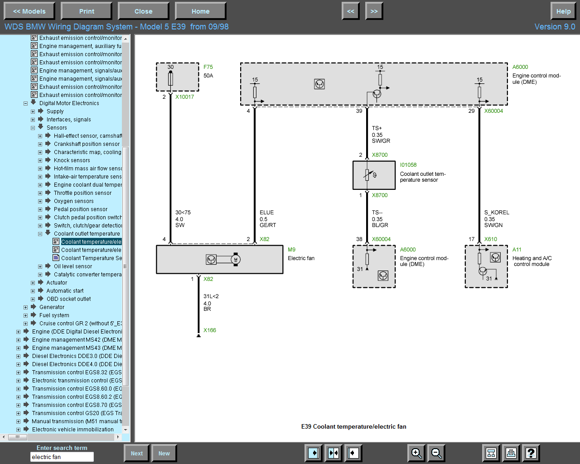Click the << Models button
Viewport: 580px width, 464px height.
29,11
